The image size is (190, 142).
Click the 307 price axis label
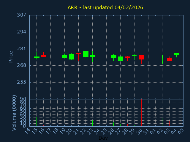click(x=21, y=15)
